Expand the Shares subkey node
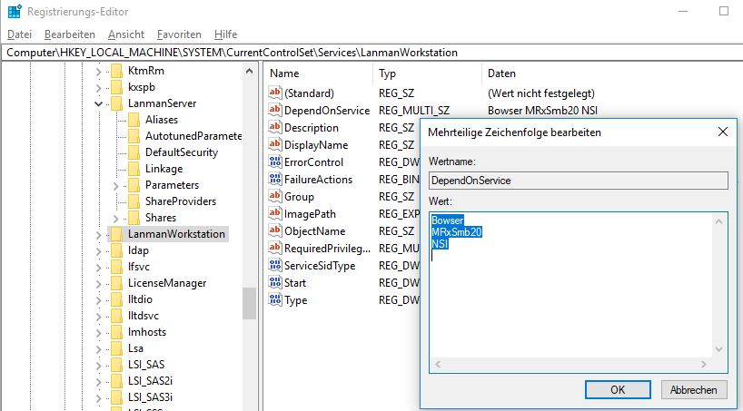The width and height of the screenshot is (743, 411). tap(116, 218)
